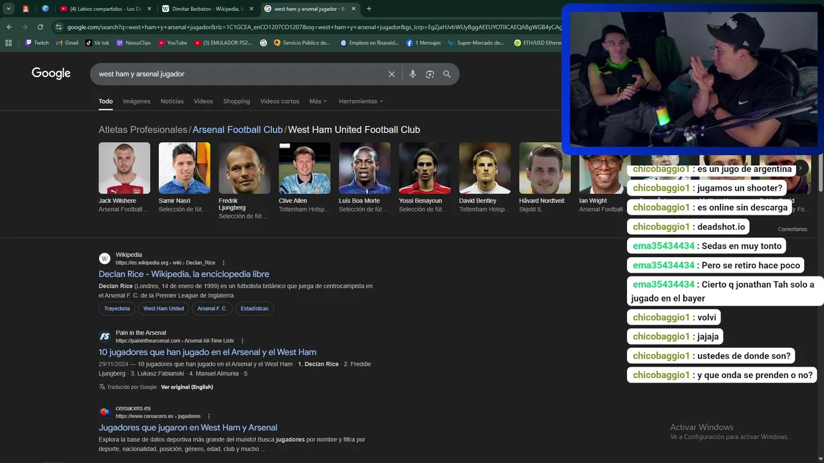Click the Comentarios link
The image size is (824, 463).
point(792,230)
